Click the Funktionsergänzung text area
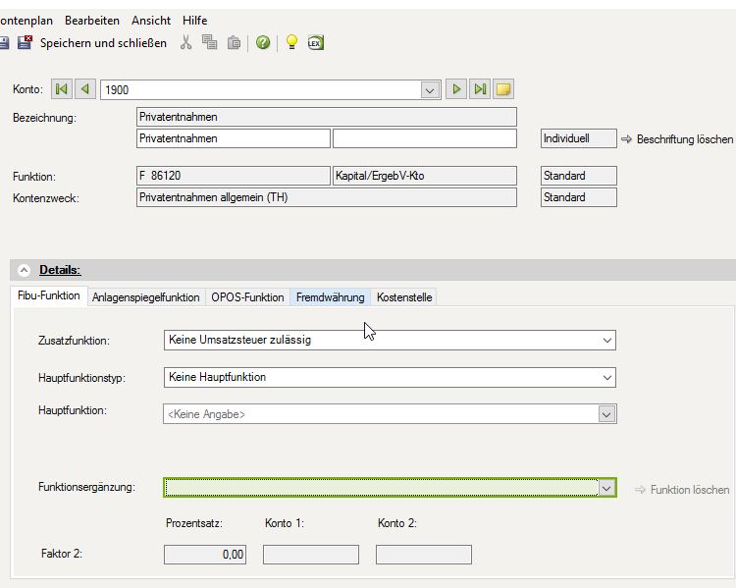 [x=381, y=488]
